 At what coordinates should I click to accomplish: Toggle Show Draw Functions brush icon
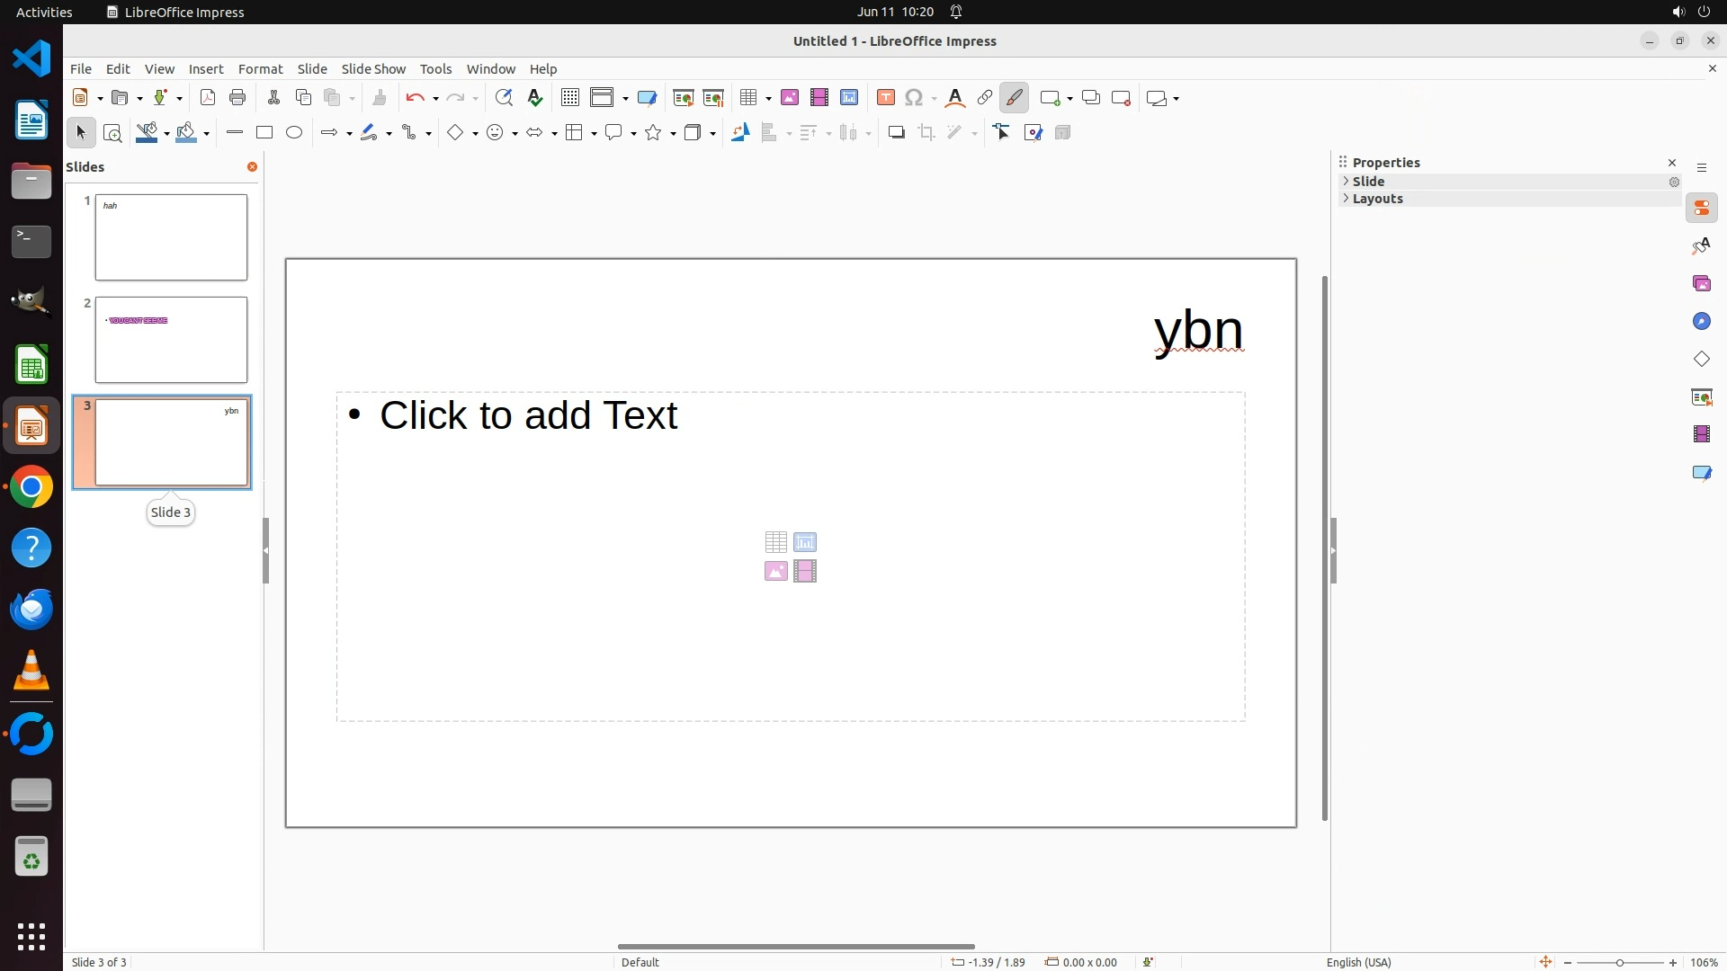coord(1015,98)
